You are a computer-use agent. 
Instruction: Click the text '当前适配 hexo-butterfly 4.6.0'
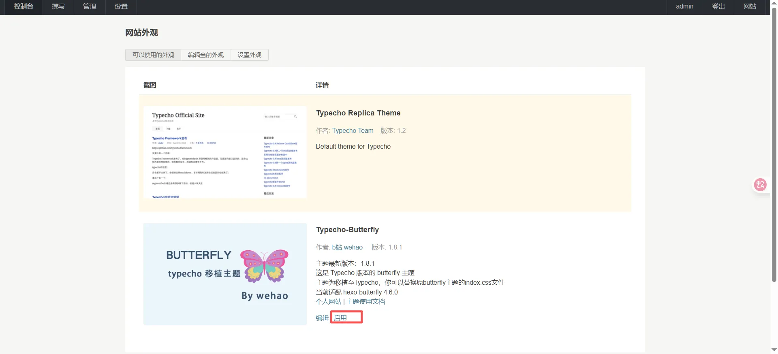(357, 292)
